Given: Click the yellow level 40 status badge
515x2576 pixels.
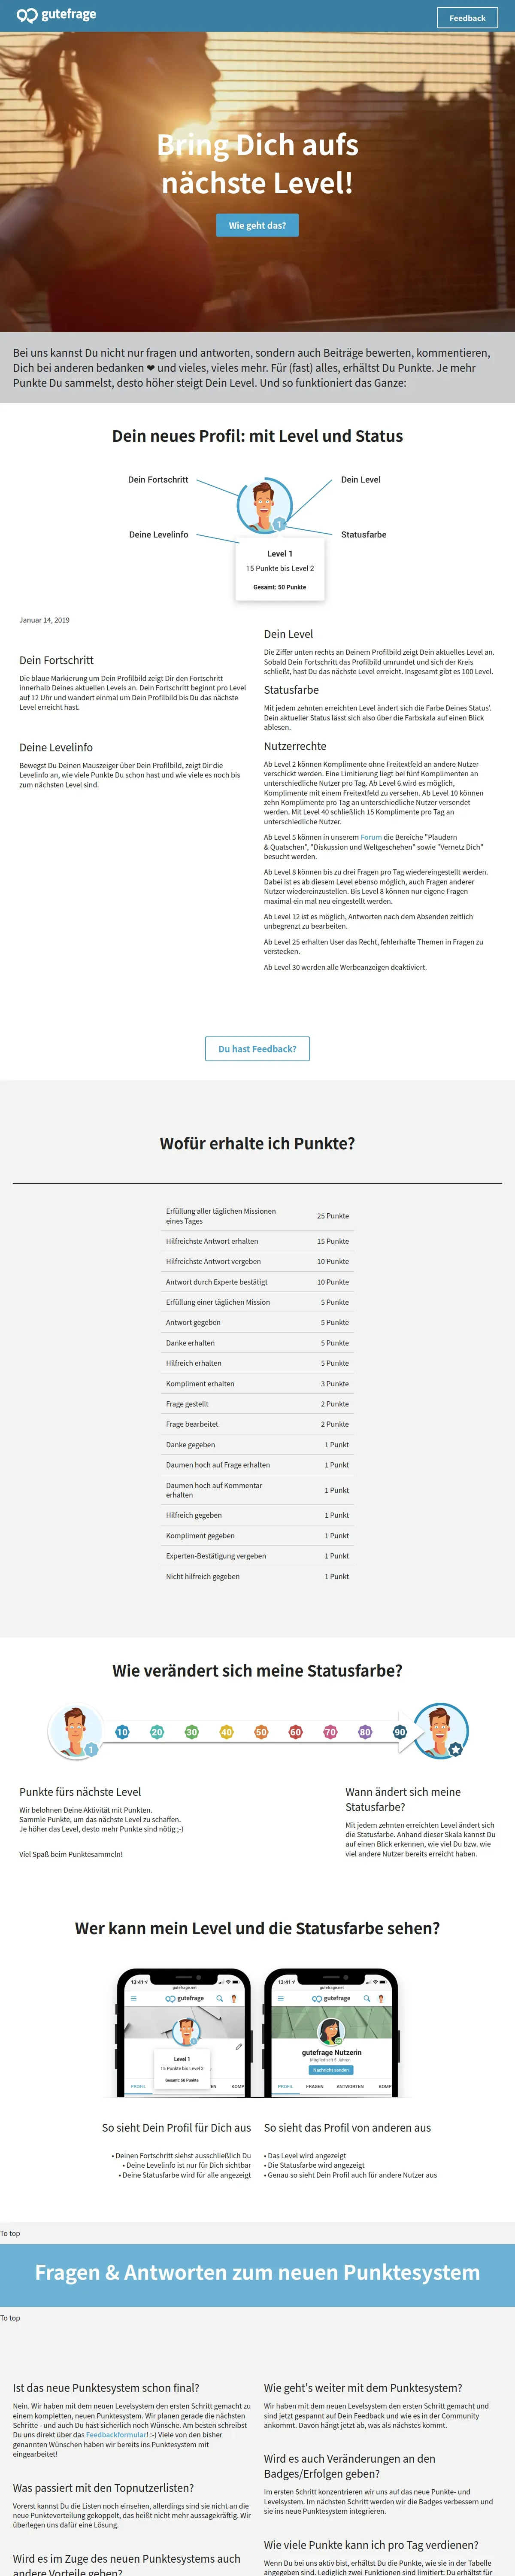Looking at the screenshot, I should tap(226, 1731).
